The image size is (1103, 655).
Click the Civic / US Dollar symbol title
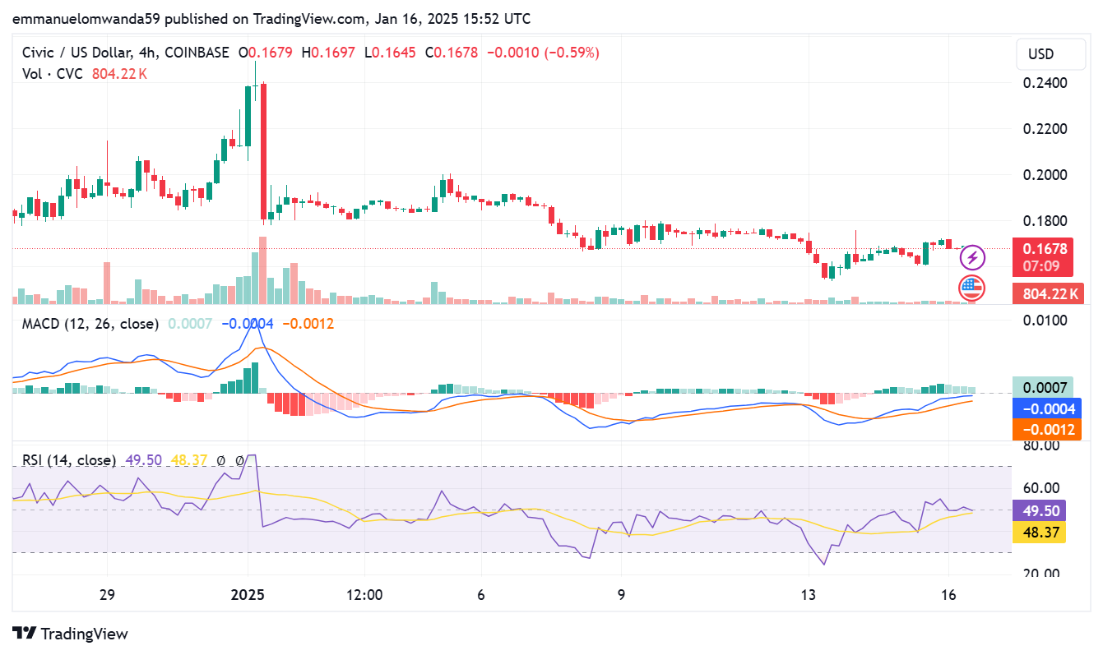125,53
